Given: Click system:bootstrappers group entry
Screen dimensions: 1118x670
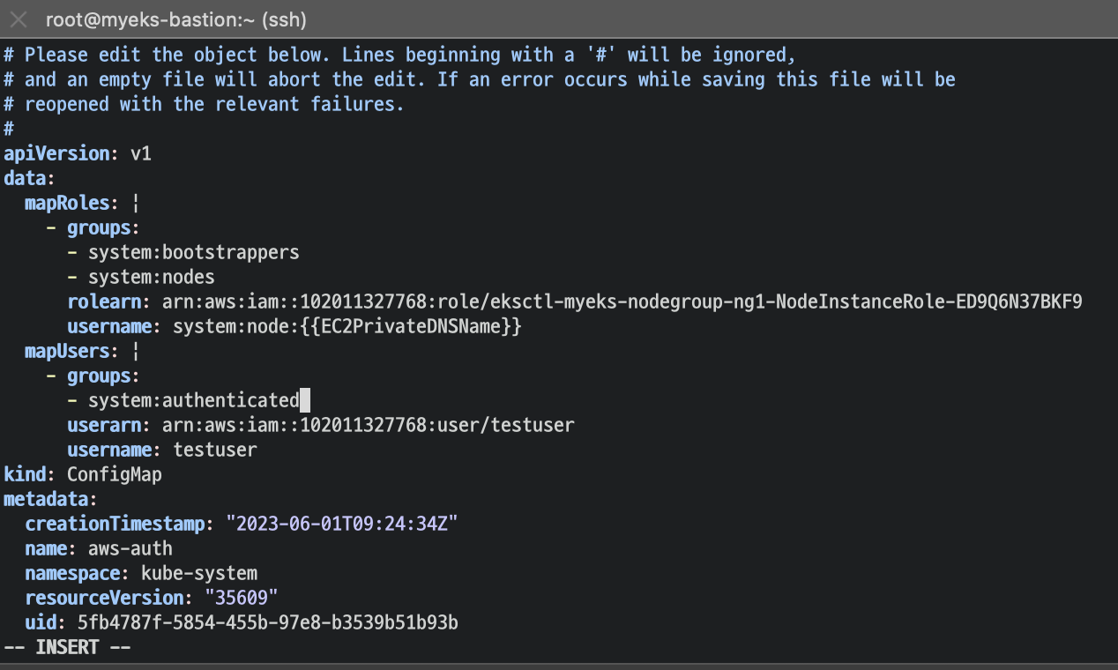Looking at the screenshot, I should coord(194,252).
